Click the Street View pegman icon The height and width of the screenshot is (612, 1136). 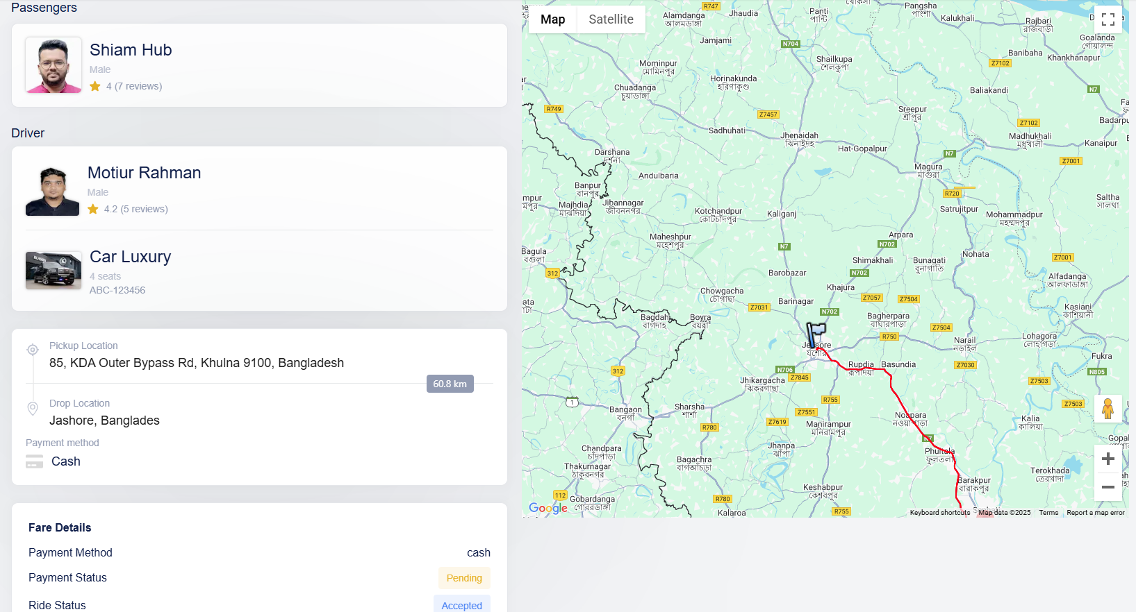click(x=1108, y=409)
